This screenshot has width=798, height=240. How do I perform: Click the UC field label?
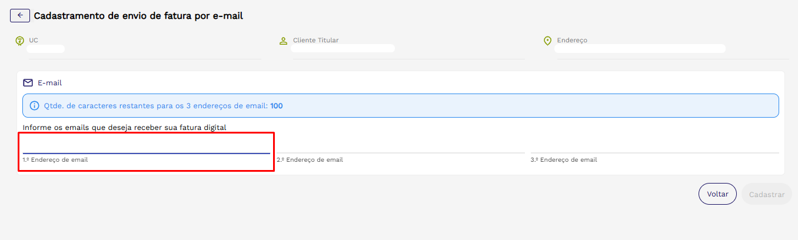point(34,40)
